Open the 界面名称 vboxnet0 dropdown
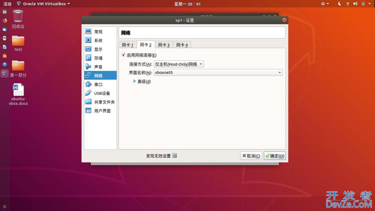This screenshot has width=375, height=211. (218, 73)
